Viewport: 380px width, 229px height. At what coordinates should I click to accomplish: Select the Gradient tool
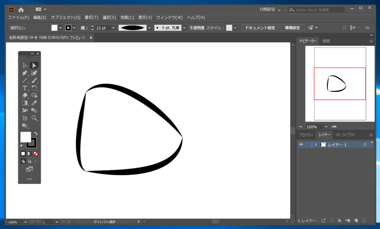click(x=25, y=103)
